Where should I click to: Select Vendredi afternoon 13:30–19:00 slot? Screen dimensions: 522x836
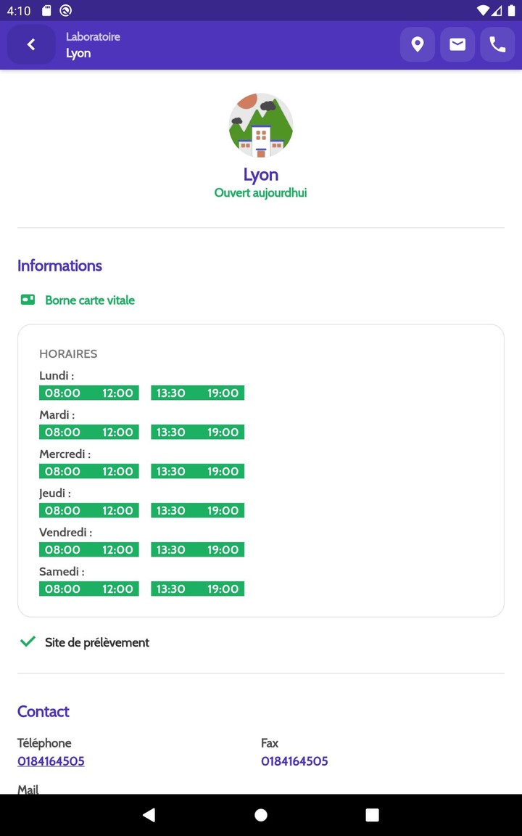pyautogui.click(x=197, y=550)
